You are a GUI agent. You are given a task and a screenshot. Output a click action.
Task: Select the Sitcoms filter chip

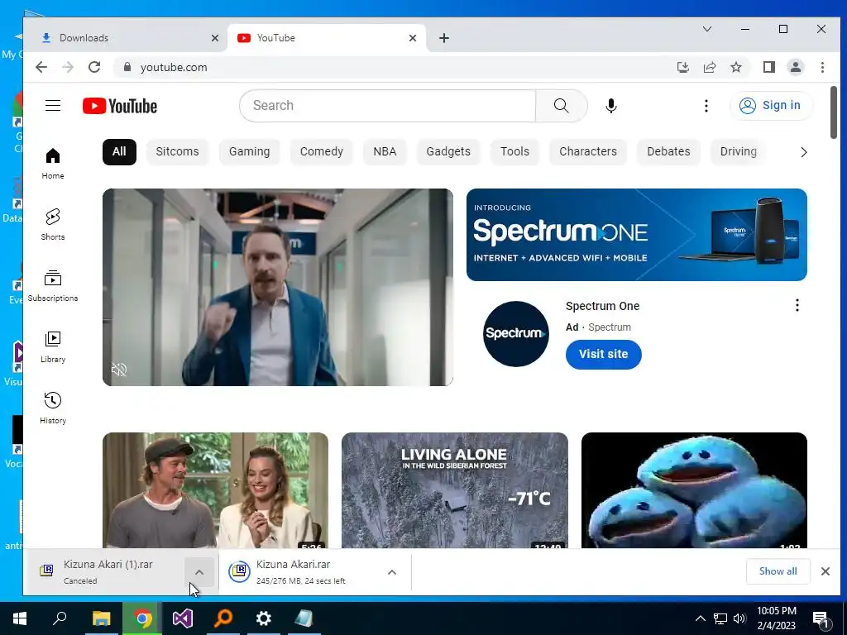pos(177,152)
